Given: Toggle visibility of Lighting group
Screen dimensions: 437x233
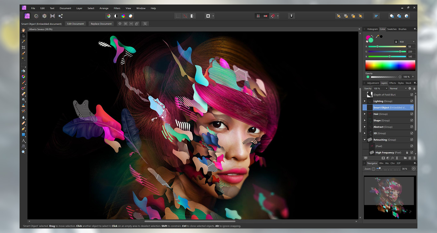Looking at the screenshot, I should [412, 101].
